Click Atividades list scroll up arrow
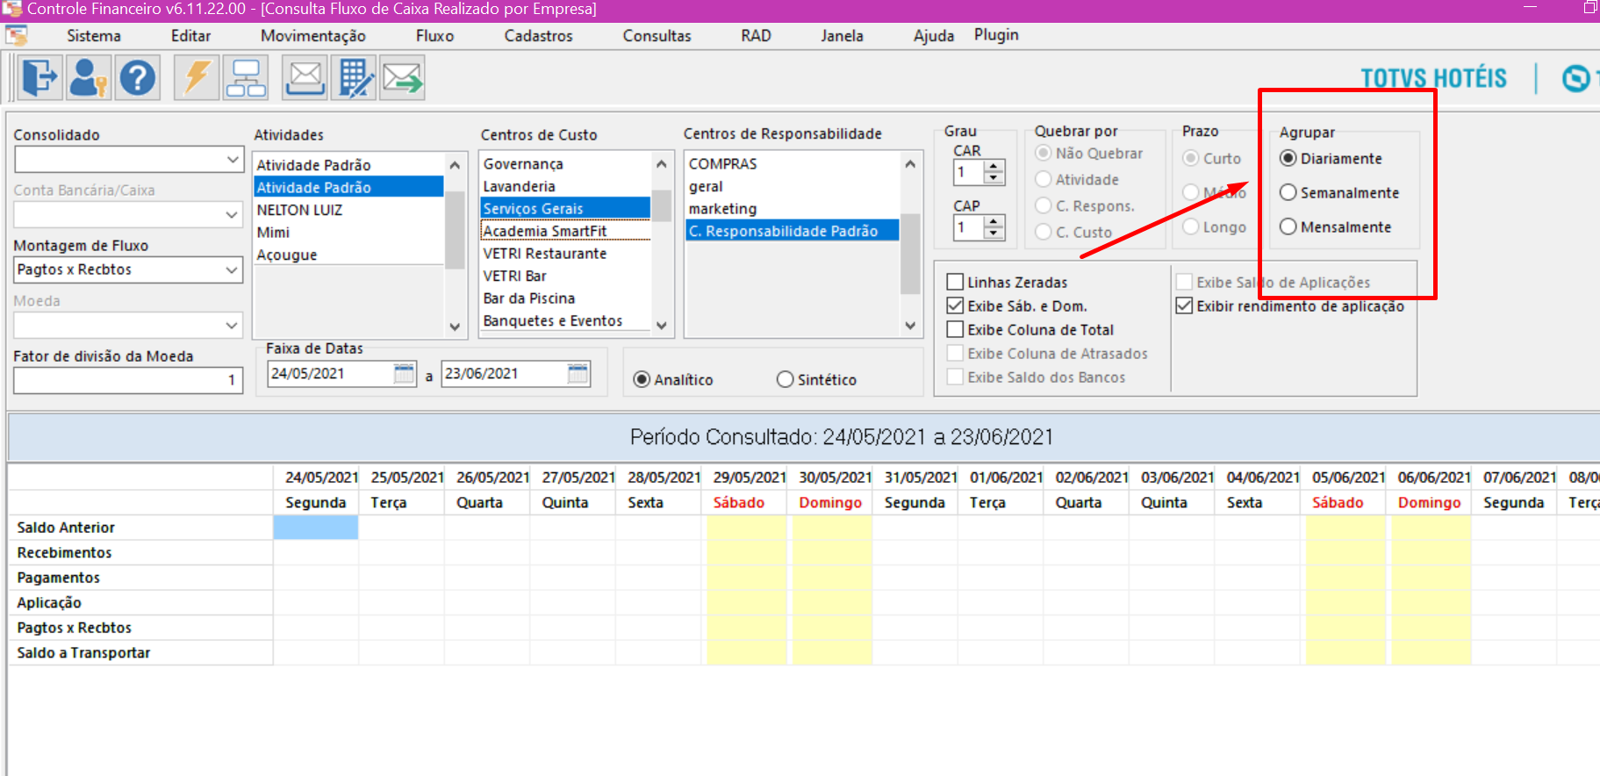 pos(455,165)
